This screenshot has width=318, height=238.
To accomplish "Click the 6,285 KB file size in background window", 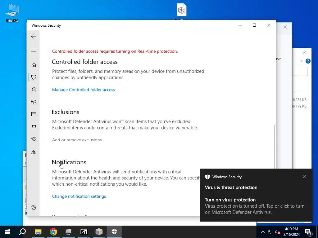I will click(300, 99).
